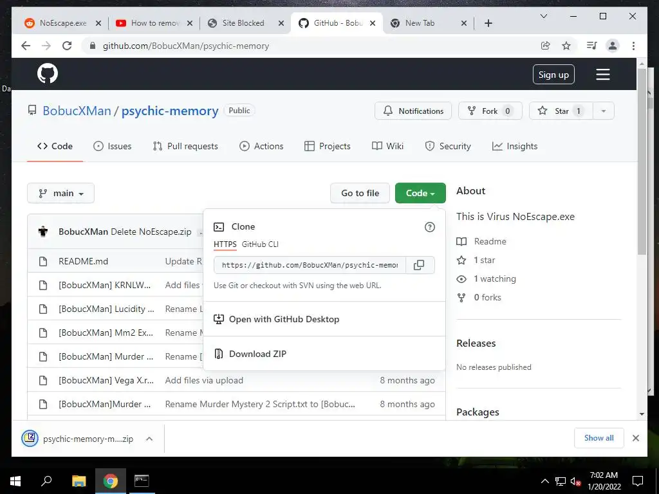Open the Star lists dropdown arrow

[604, 111]
